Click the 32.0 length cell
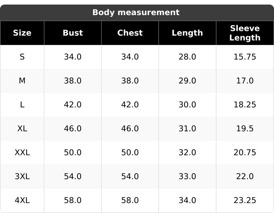This screenshot has width=274, height=213. [187, 153]
